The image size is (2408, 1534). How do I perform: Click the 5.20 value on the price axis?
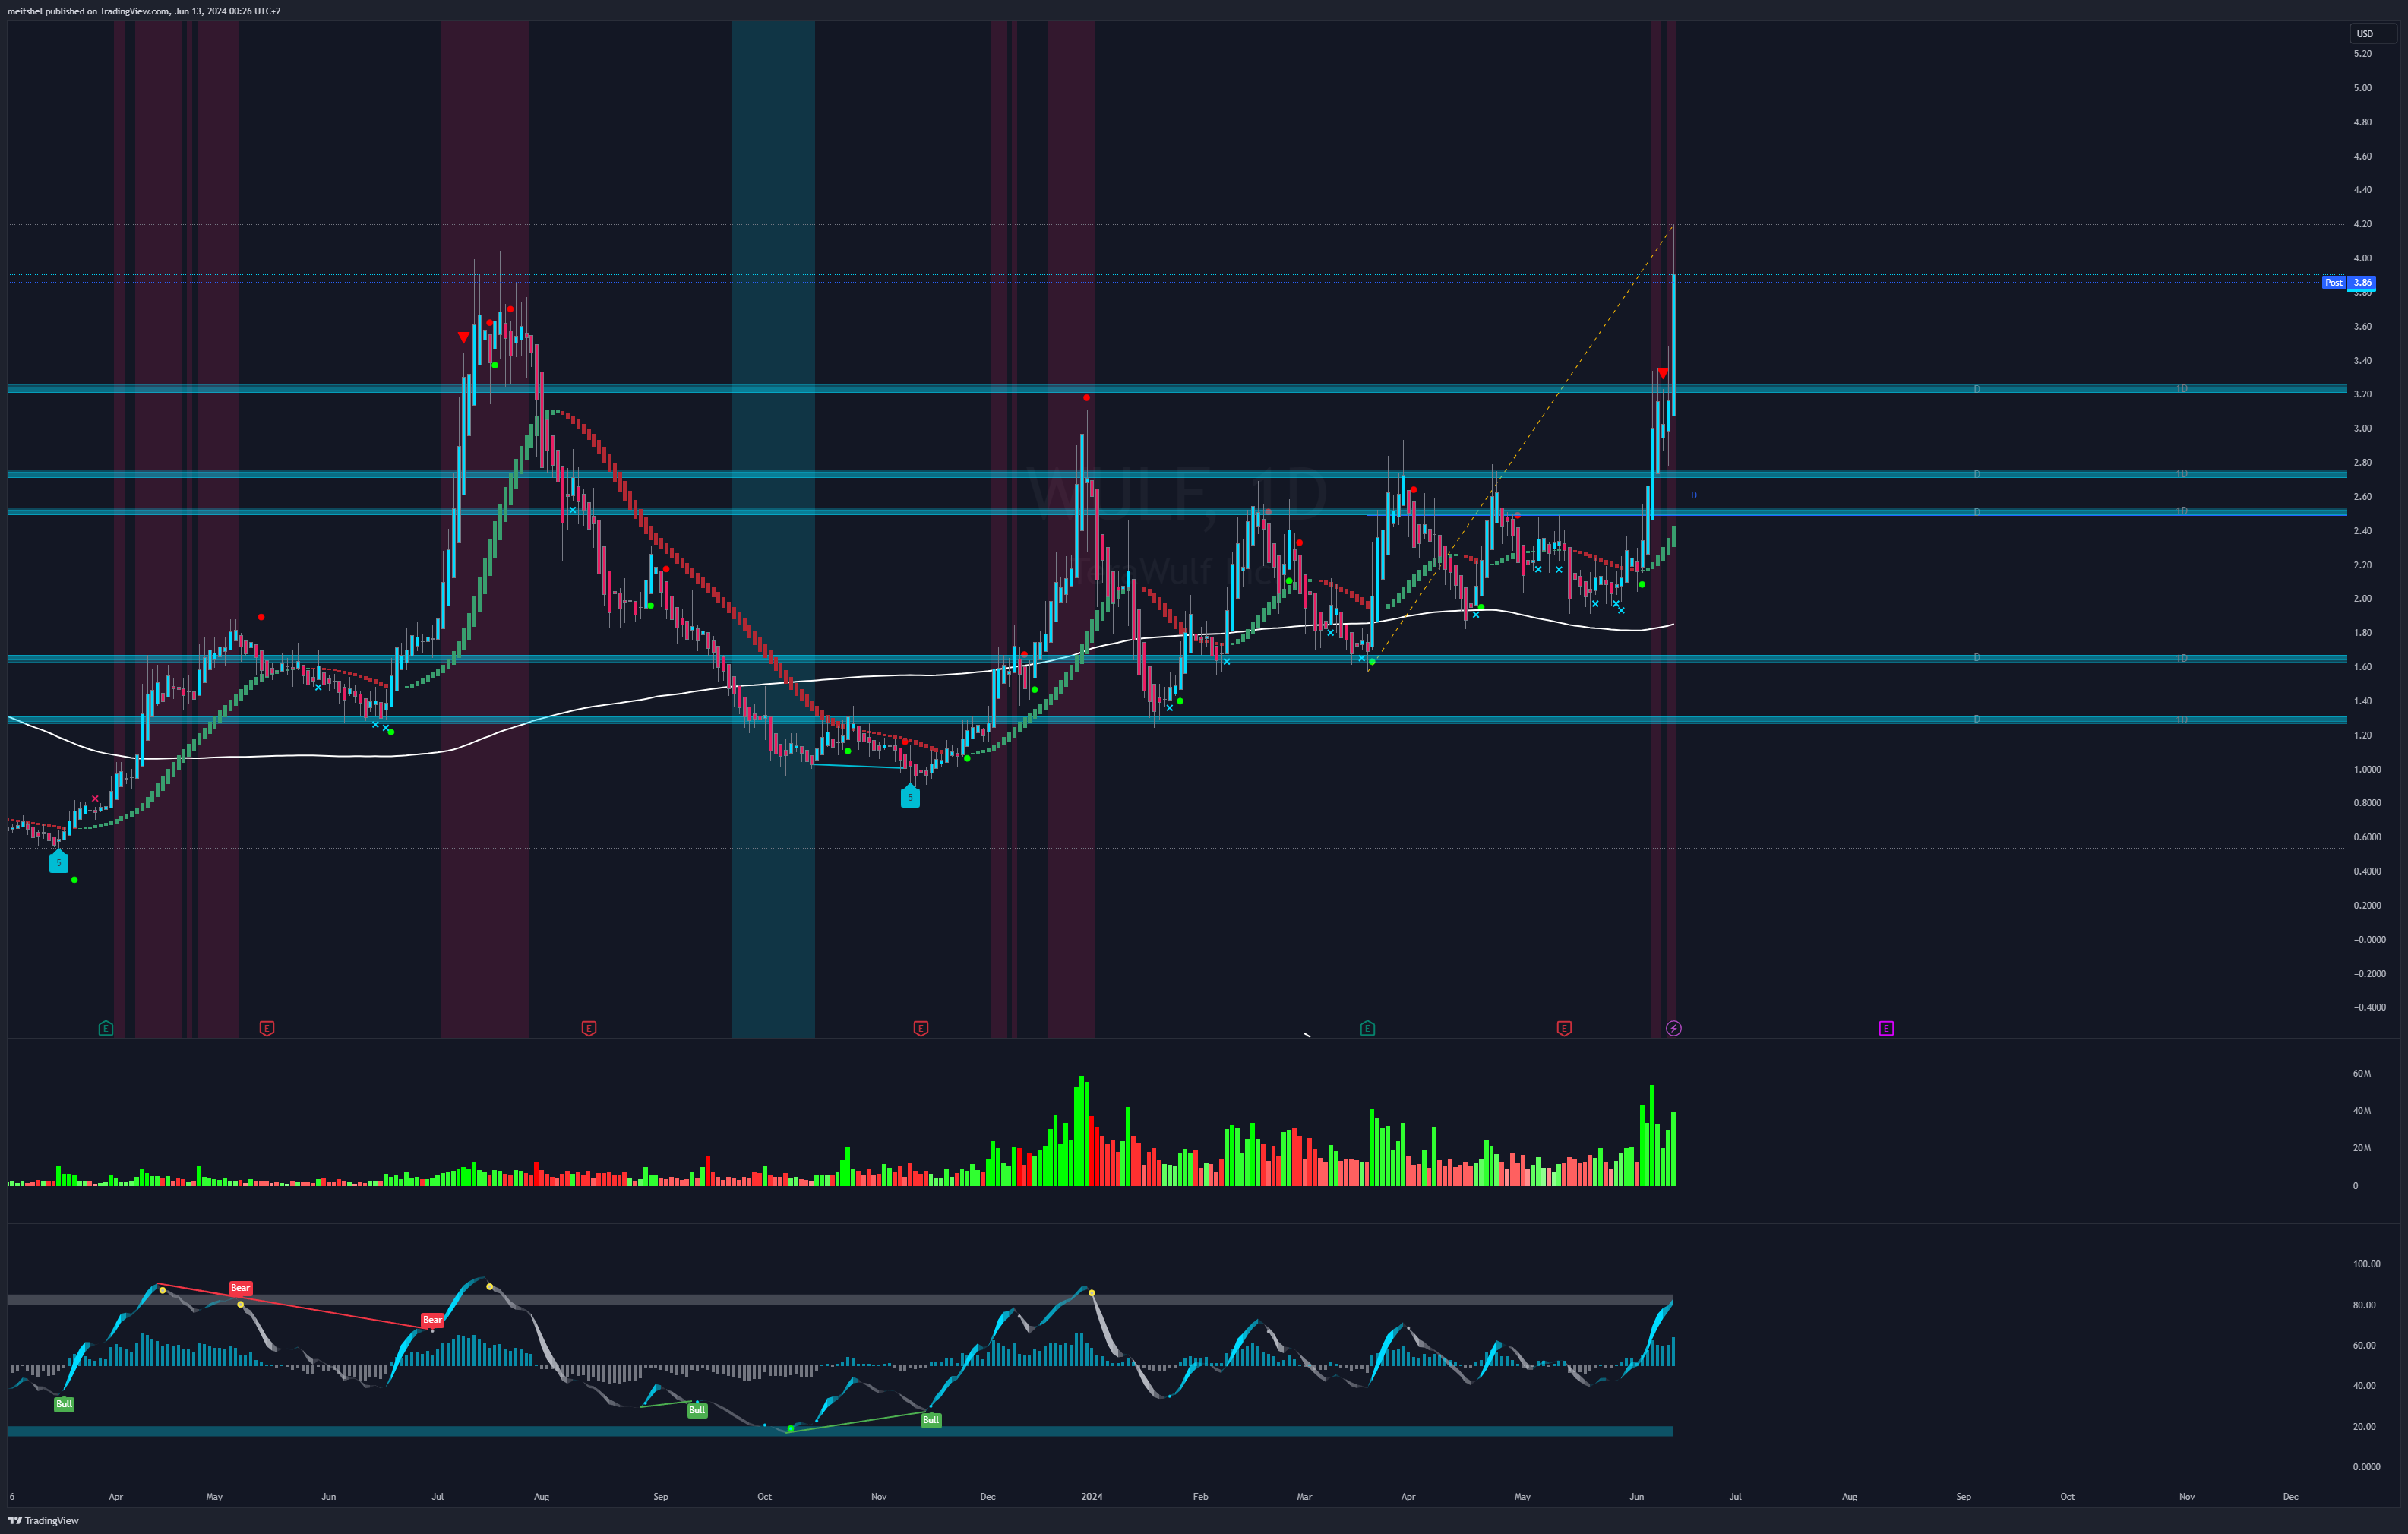click(x=2362, y=54)
